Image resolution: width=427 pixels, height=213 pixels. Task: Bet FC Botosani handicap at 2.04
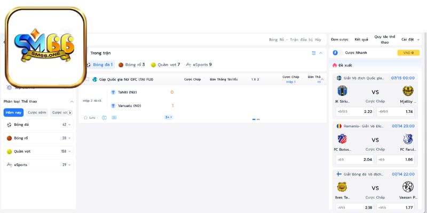[x=354, y=160]
